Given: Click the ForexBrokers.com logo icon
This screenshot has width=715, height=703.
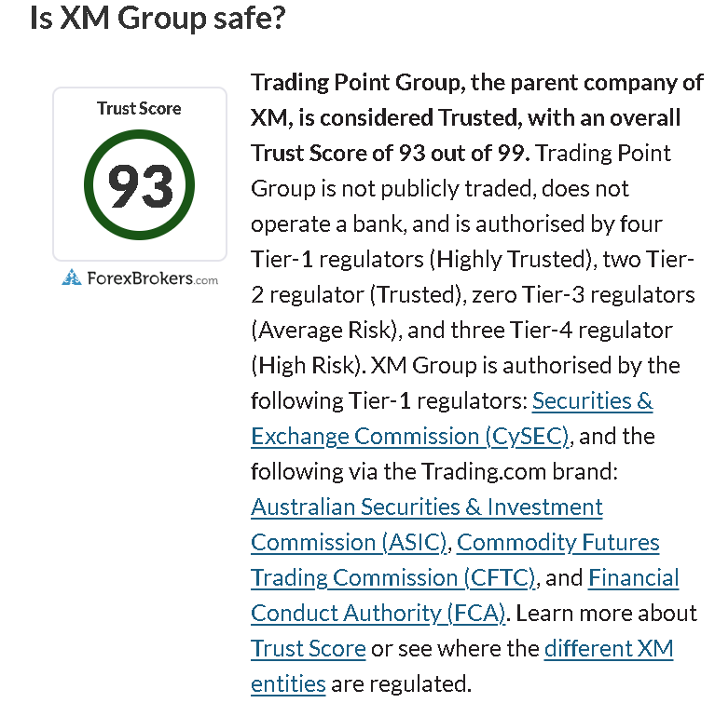Looking at the screenshot, I should (72, 277).
